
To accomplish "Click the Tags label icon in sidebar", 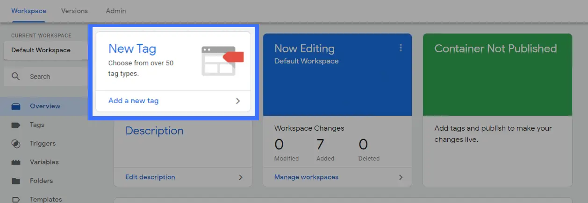I will [x=16, y=125].
